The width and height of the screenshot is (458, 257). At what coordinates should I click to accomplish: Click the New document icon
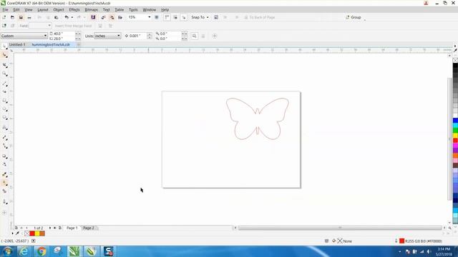[4, 17]
